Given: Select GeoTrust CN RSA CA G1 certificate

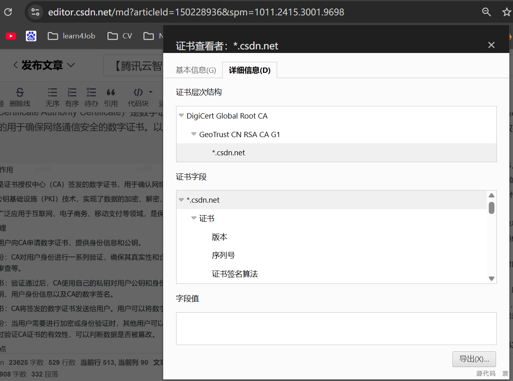Looking at the screenshot, I should pyautogui.click(x=240, y=134).
